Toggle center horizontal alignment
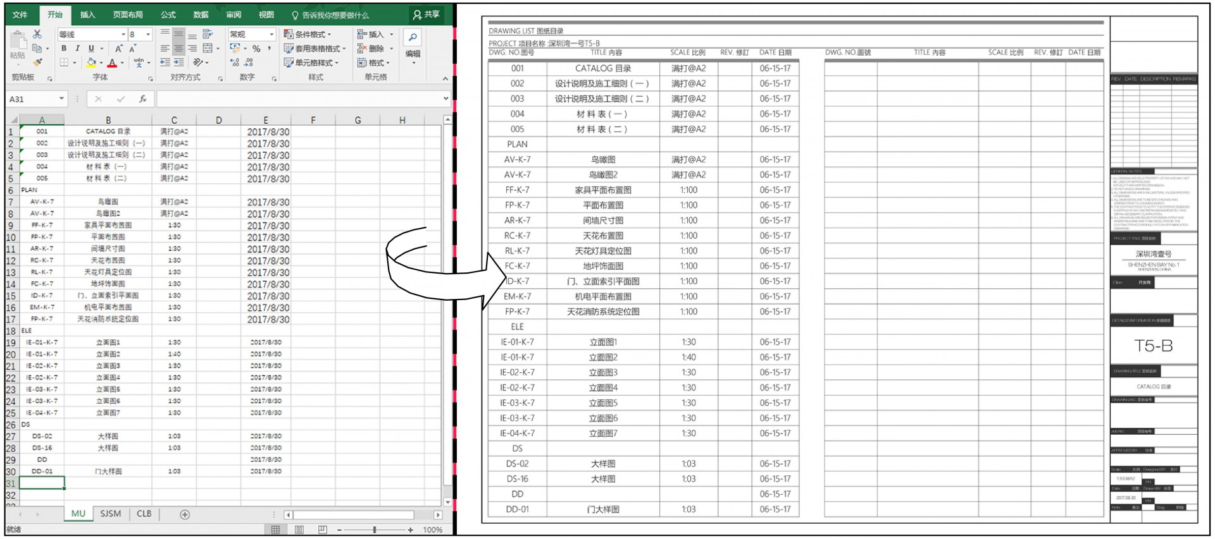Image resolution: width=1215 pixels, height=539 pixels. click(x=179, y=49)
